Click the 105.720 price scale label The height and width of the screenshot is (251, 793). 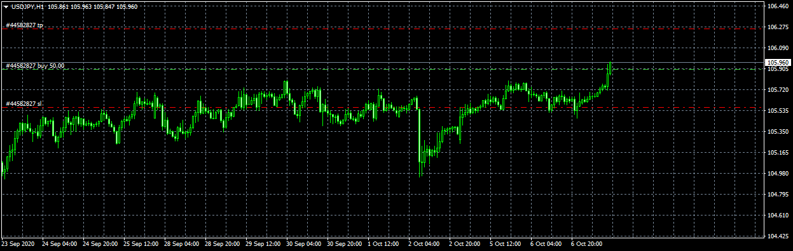tap(778, 90)
